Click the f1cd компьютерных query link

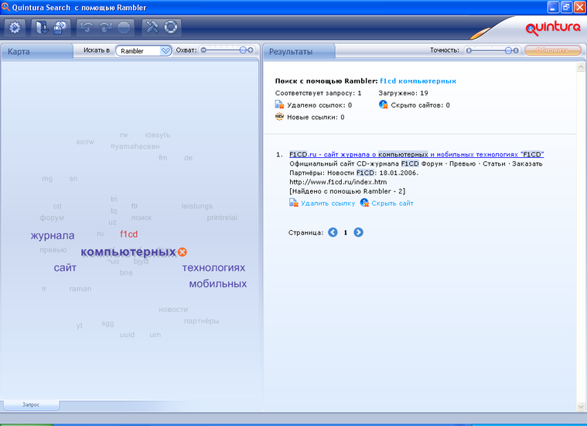point(418,81)
